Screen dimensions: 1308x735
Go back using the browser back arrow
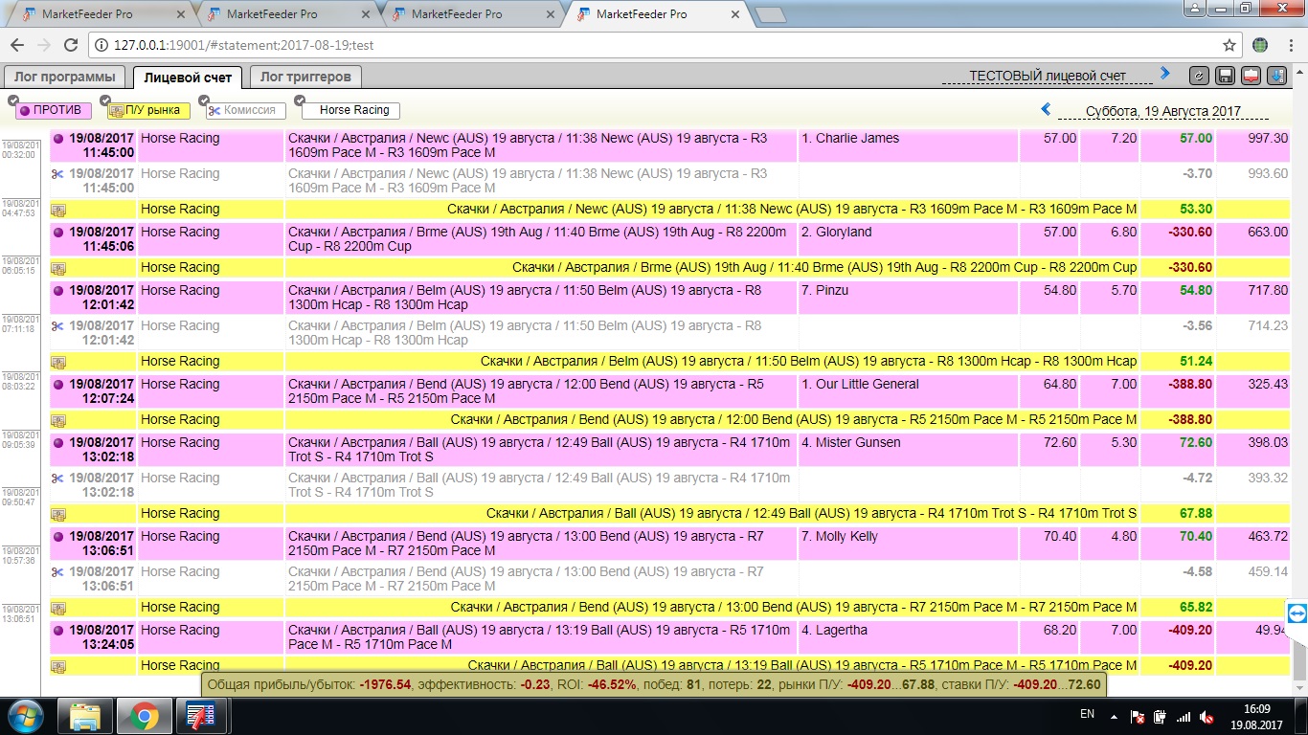click(x=17, y=45)
